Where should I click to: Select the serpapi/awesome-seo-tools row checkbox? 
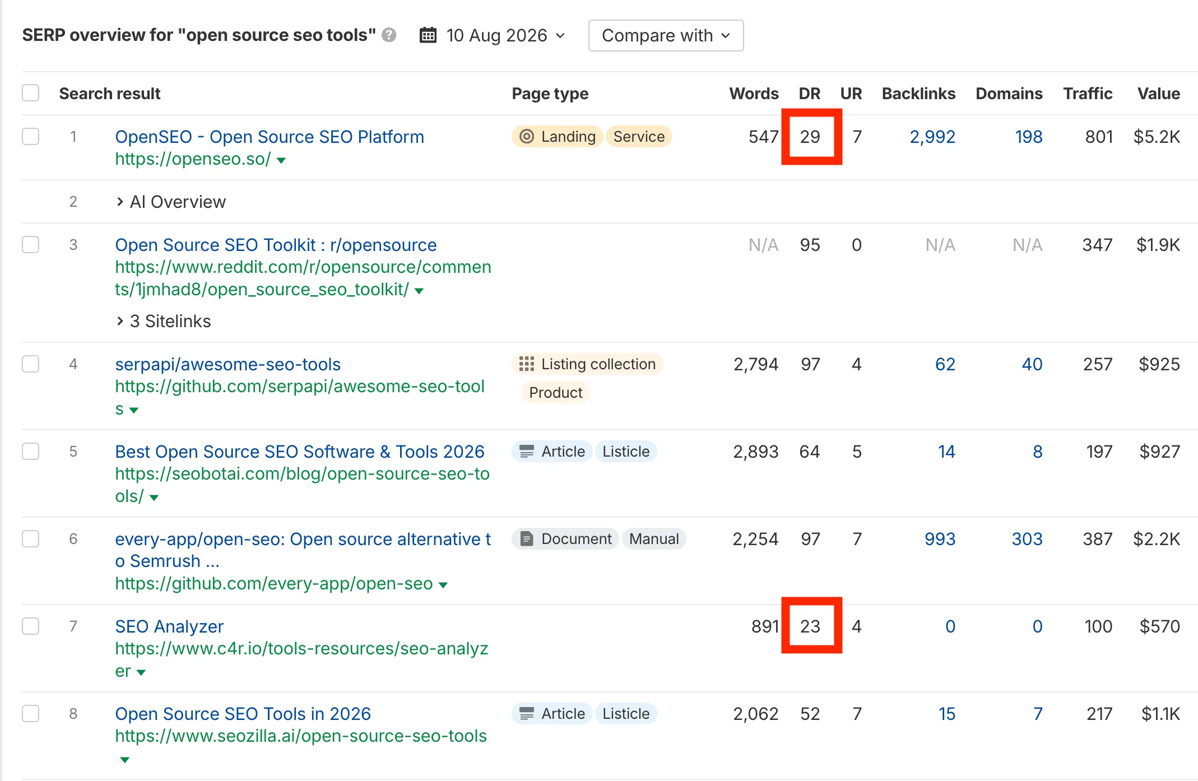(31, 364)
